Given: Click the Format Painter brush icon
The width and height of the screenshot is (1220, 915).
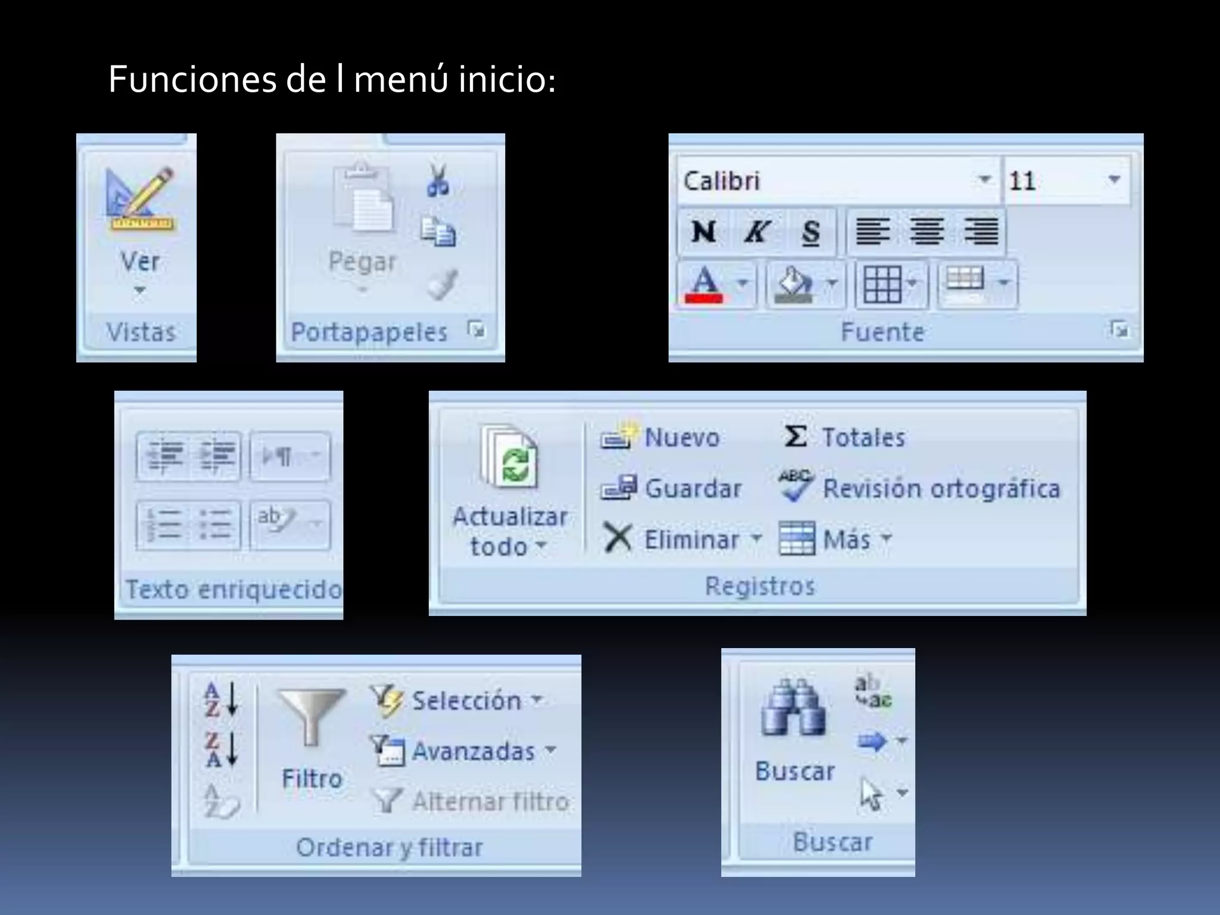Looking at the screenshot, I should click(x=443, y=283).
